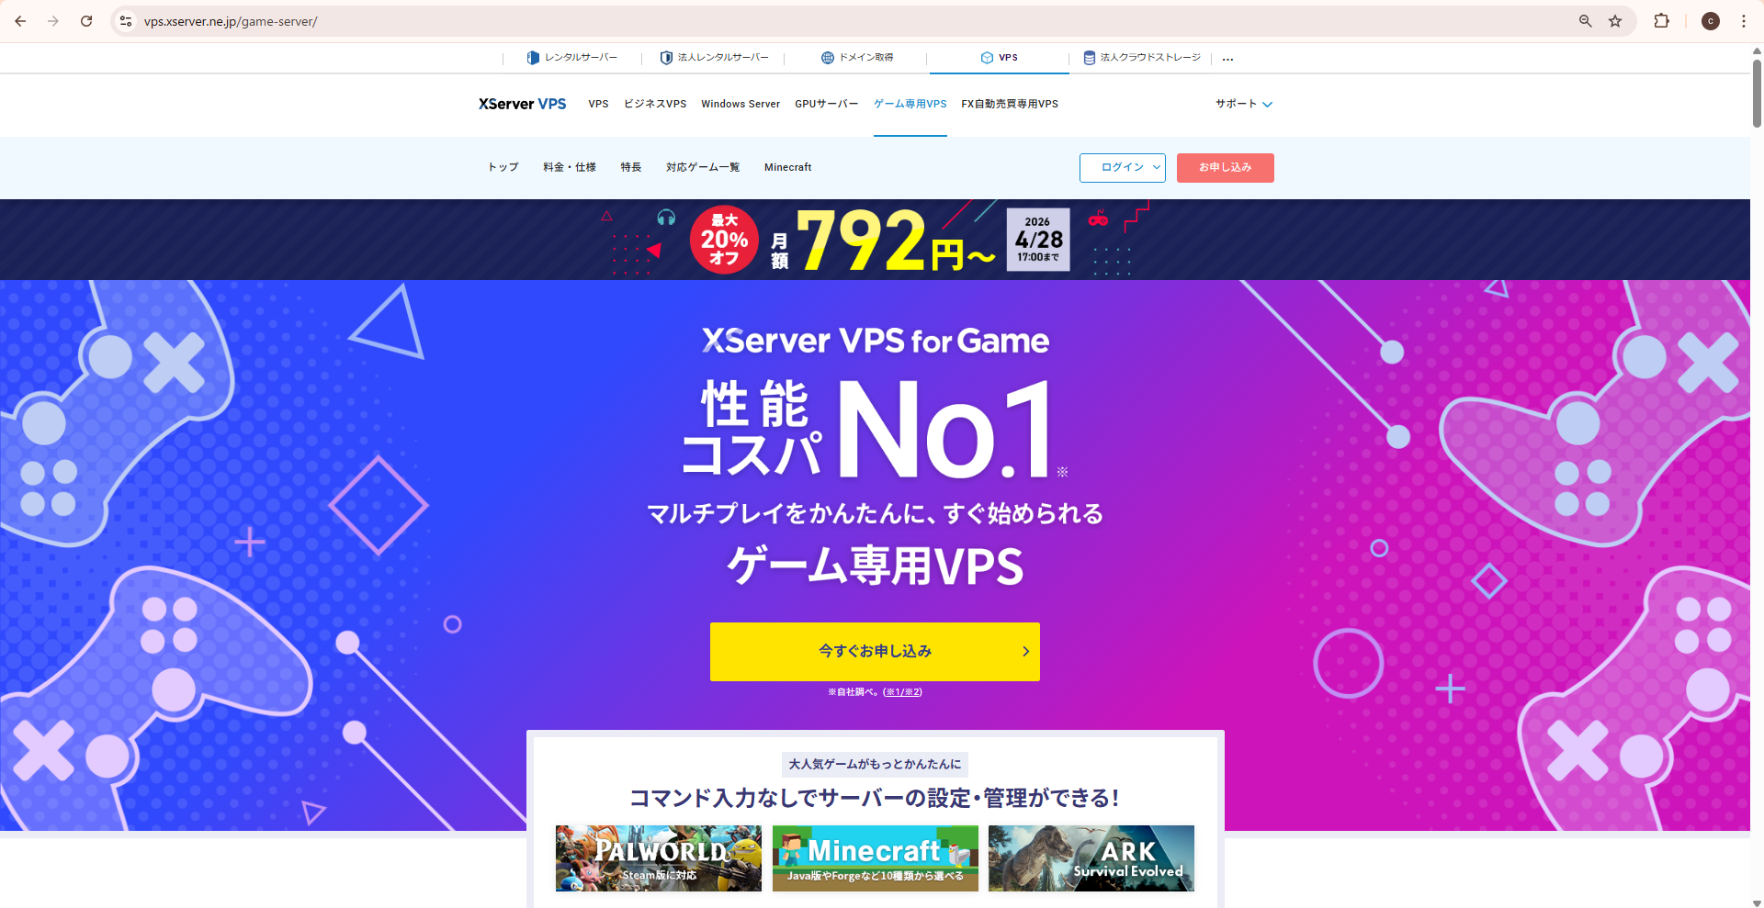View site information icon beside URL
This screenshot has height=908, width=1764.
coord(126,21)
